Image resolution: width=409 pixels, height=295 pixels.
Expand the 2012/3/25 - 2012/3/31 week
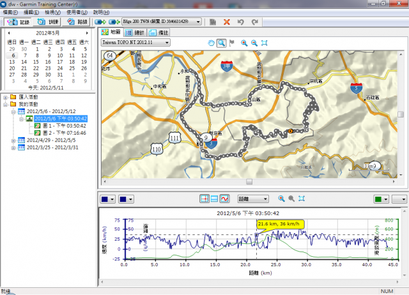pos(13,148)
